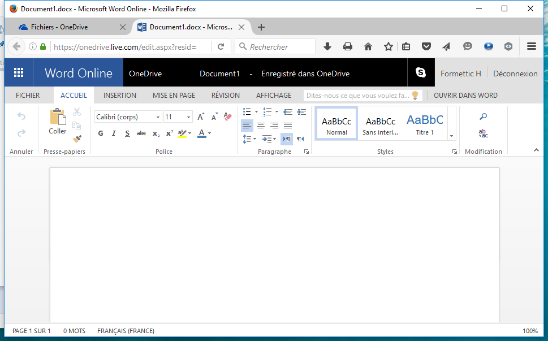Expand the bullet list options arrow
548x341 pixels.
tap(257, 112)
